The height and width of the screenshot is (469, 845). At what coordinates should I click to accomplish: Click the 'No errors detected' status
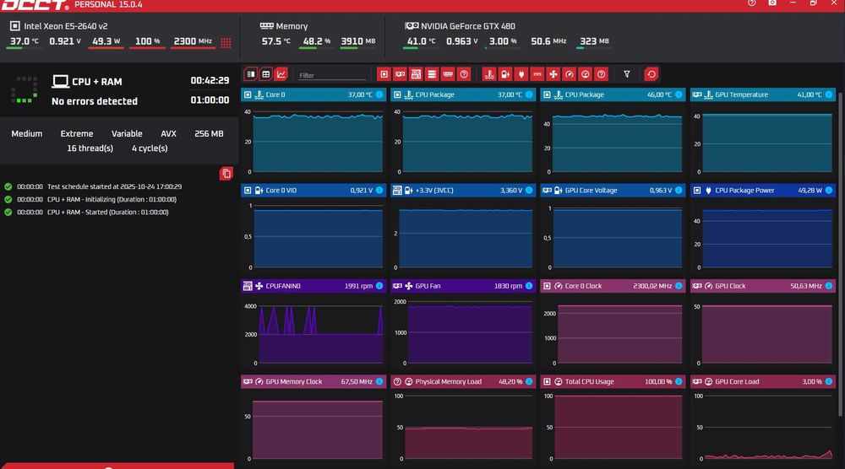(95, 101)
